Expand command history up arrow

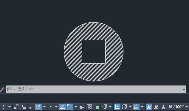point(184,89)
